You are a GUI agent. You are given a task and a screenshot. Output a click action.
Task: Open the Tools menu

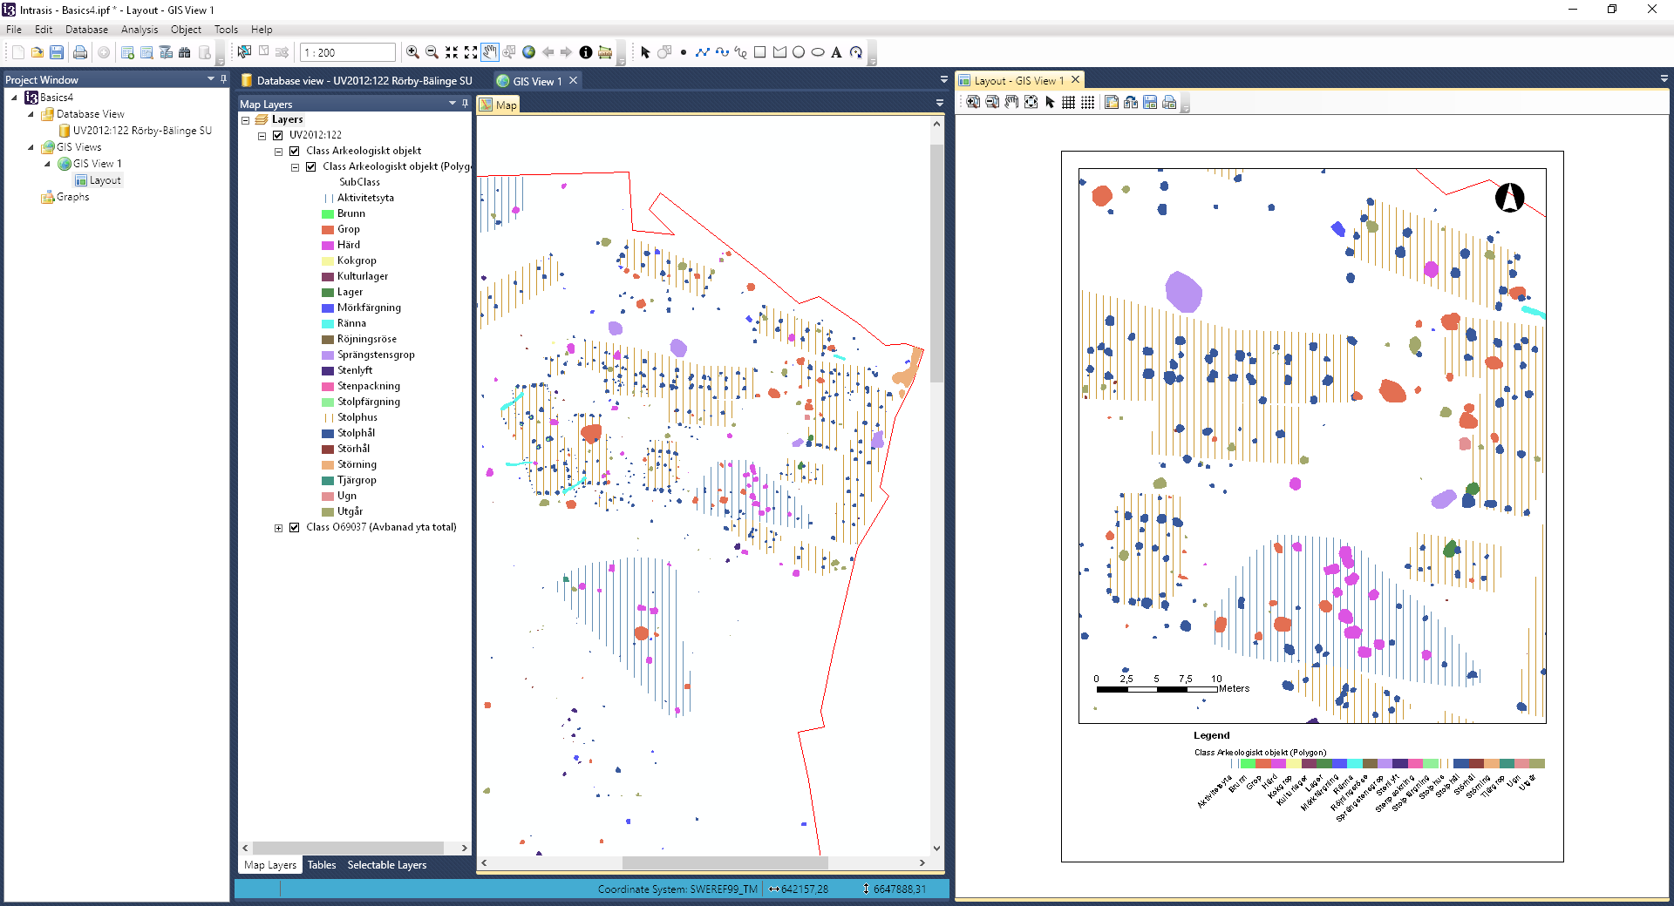click(226, 29)
